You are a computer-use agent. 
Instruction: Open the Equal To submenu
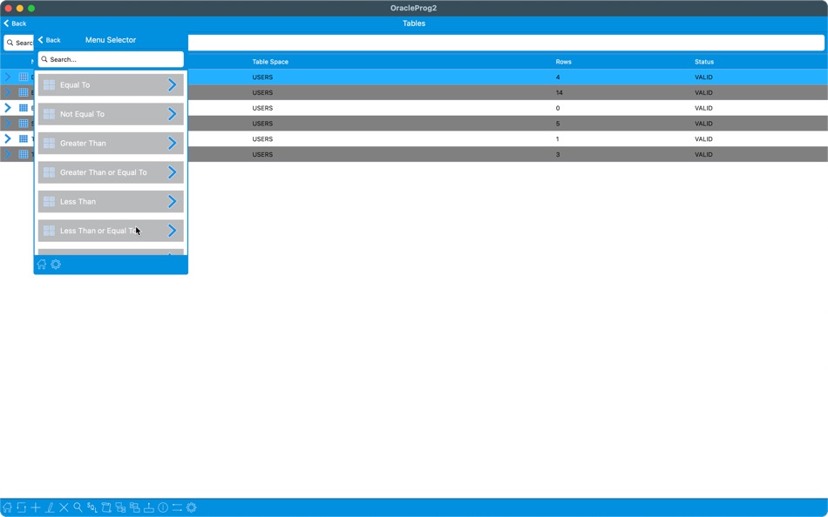110,84
